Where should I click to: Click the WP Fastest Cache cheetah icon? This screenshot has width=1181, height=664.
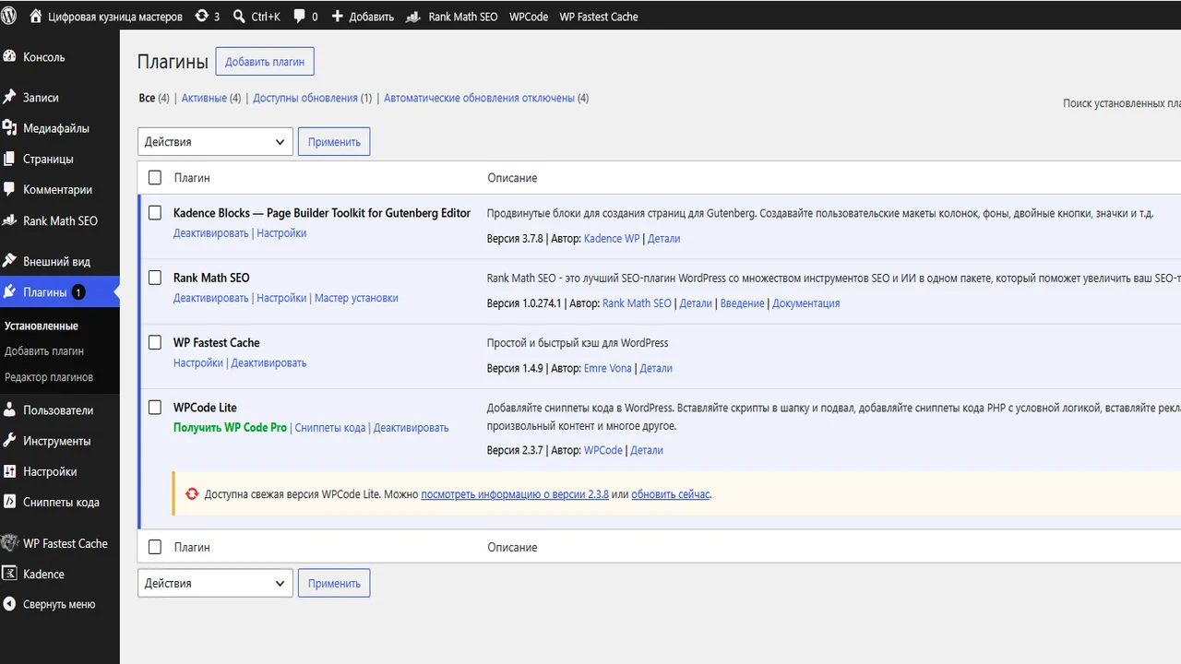click(x=10, y=543)
